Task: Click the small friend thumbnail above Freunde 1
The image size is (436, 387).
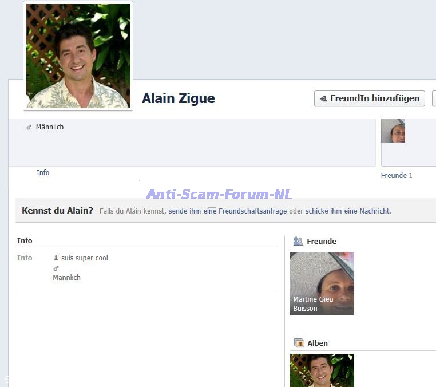Action: point(393,131)
